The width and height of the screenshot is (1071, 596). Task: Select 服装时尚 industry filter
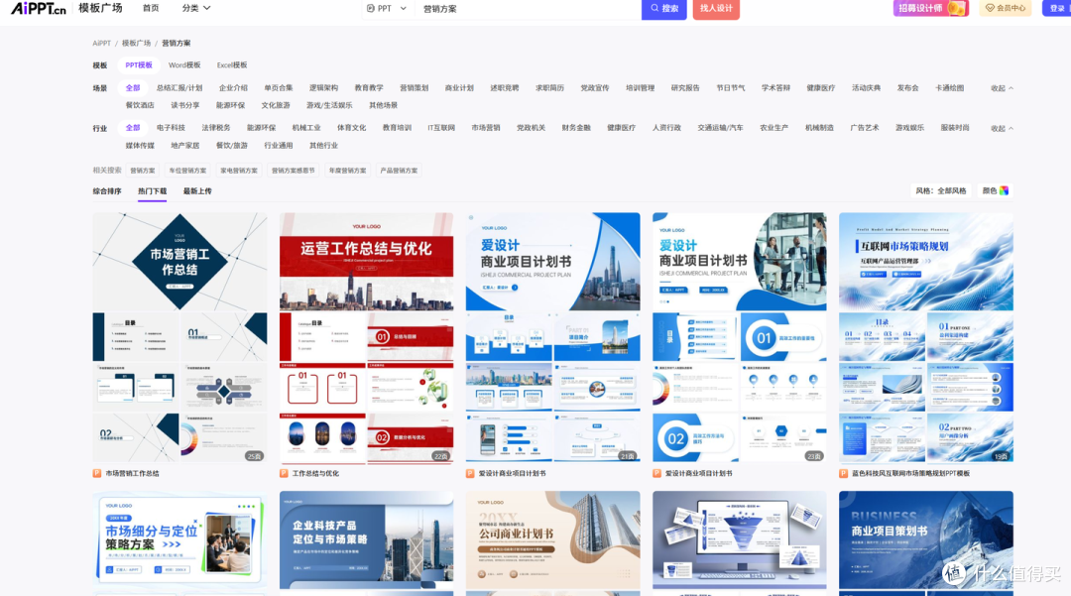click(x=955, y=128)
